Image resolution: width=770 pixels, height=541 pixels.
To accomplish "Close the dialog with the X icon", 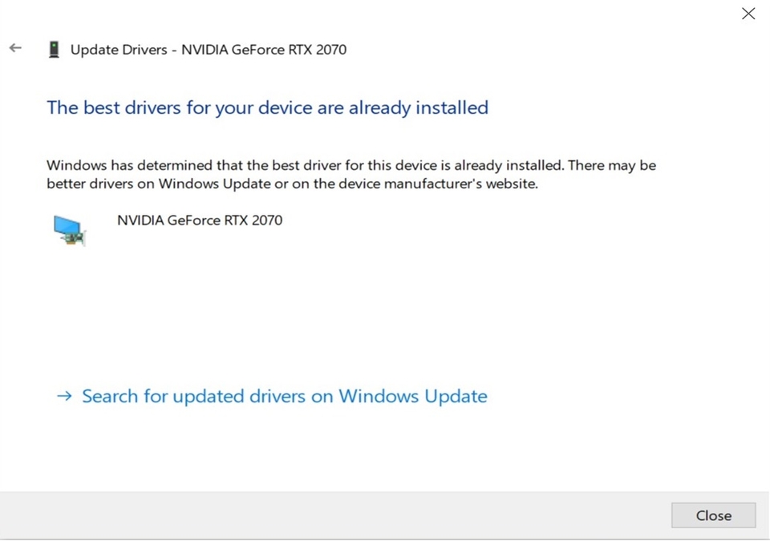I will (x=748, y=14).
